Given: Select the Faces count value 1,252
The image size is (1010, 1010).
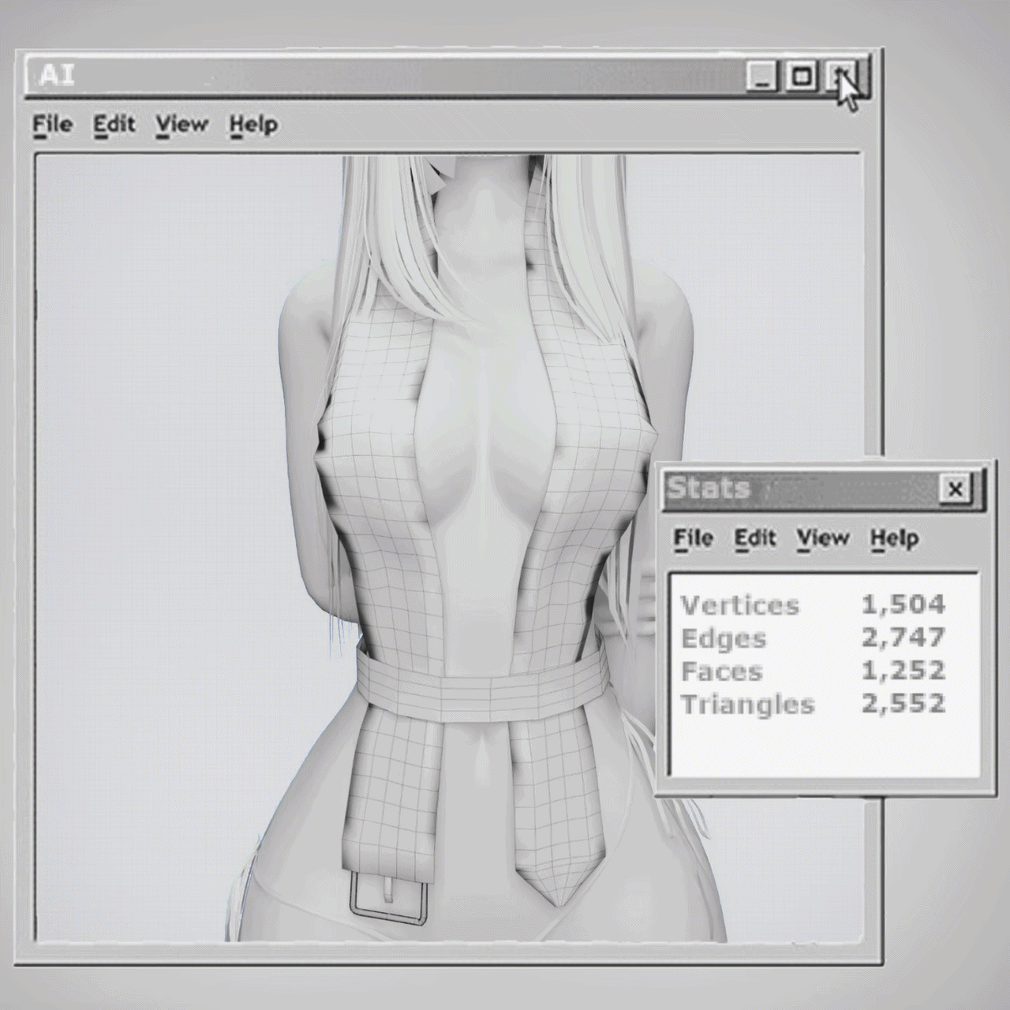Looking at the screenshot, I should pyautogui.click(x=903, y=671).
